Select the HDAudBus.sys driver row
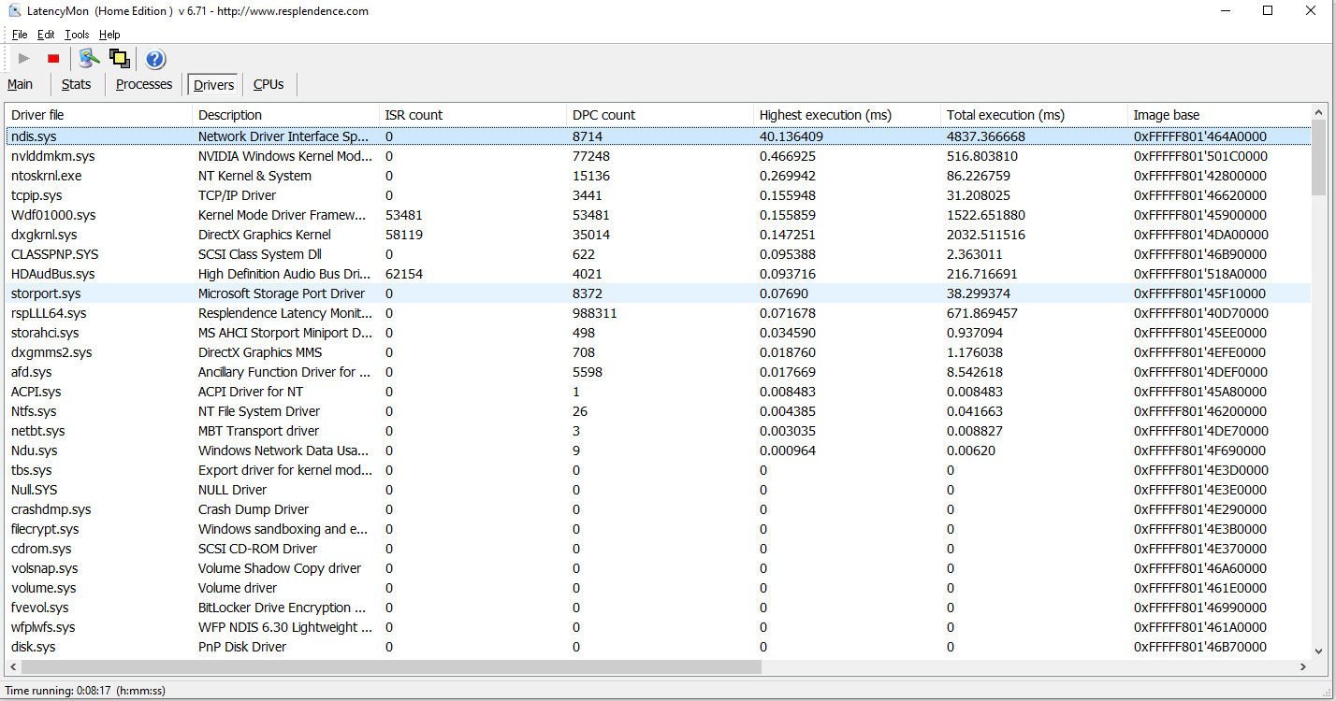The image size is (1336, 701). pos(52,274)
